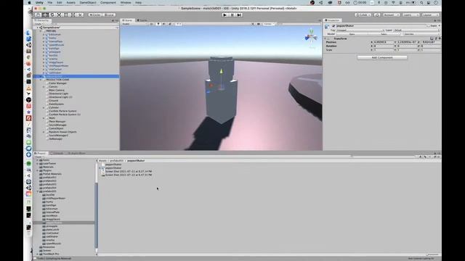
Task: Select the combined Transform tool in toolbar
Action: point(73,14)
